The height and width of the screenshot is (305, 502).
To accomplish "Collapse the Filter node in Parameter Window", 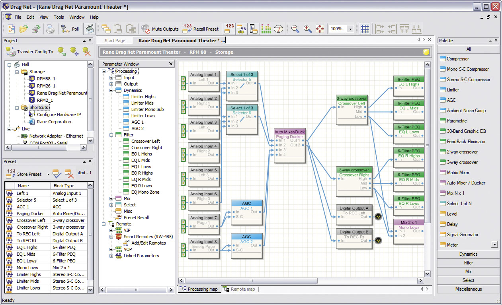I will pyautogui.click(x=111, y=135).
